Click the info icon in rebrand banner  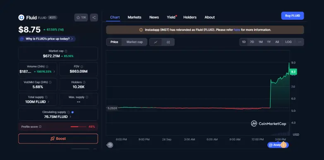(141, 30)
